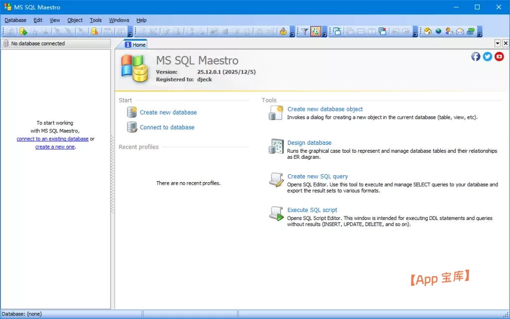Close the Home tab with the X button
Viewport: 510px width, 319px height.
506,44
